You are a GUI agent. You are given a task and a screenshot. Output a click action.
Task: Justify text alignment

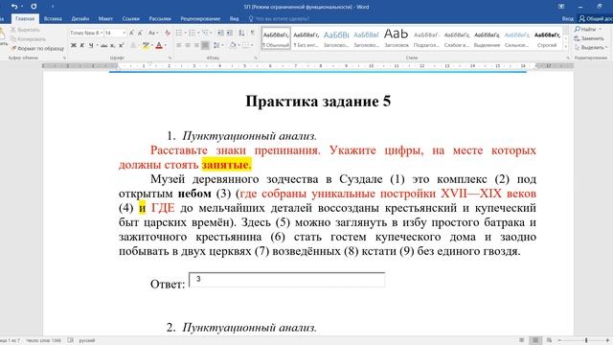point(205,46)
